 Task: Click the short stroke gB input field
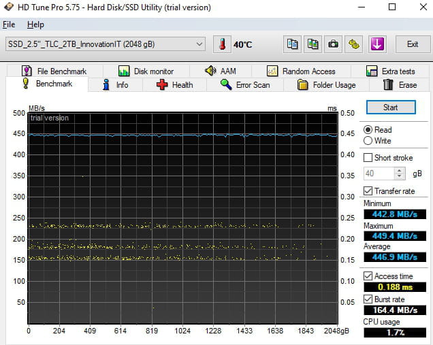(x=379, y=174)
